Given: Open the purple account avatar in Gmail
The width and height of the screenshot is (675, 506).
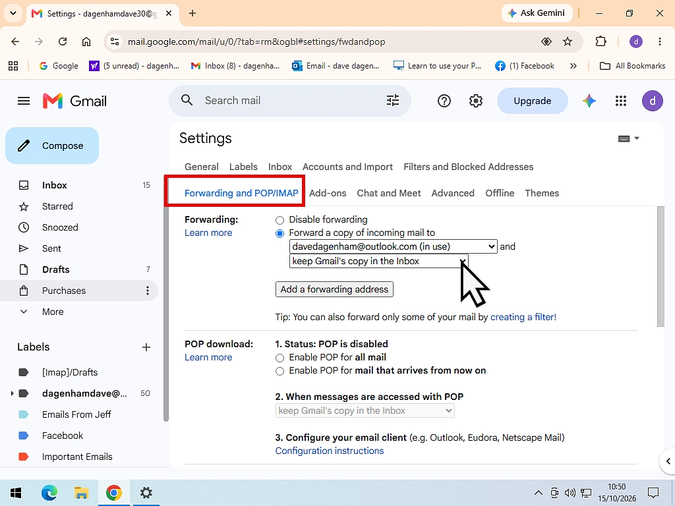Looking at the screenshot, I should click(x=652, y=101).
